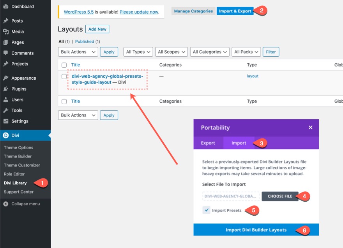Image resolution: width=343 pixels, height=248 pixels.
Task: Follow the WordPress 5.5 link
Action: [x=78, y=12]
